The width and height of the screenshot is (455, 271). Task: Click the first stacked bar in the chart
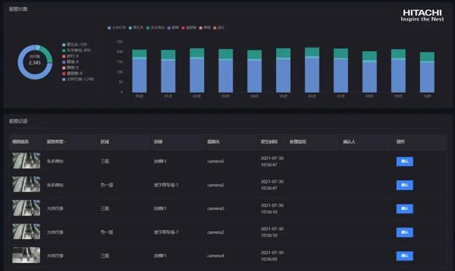[139, 71]
